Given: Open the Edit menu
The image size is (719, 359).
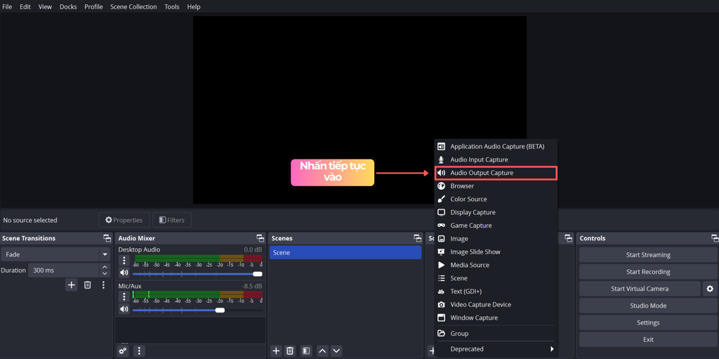Looking at the screenshot, I should pos(25,6).
